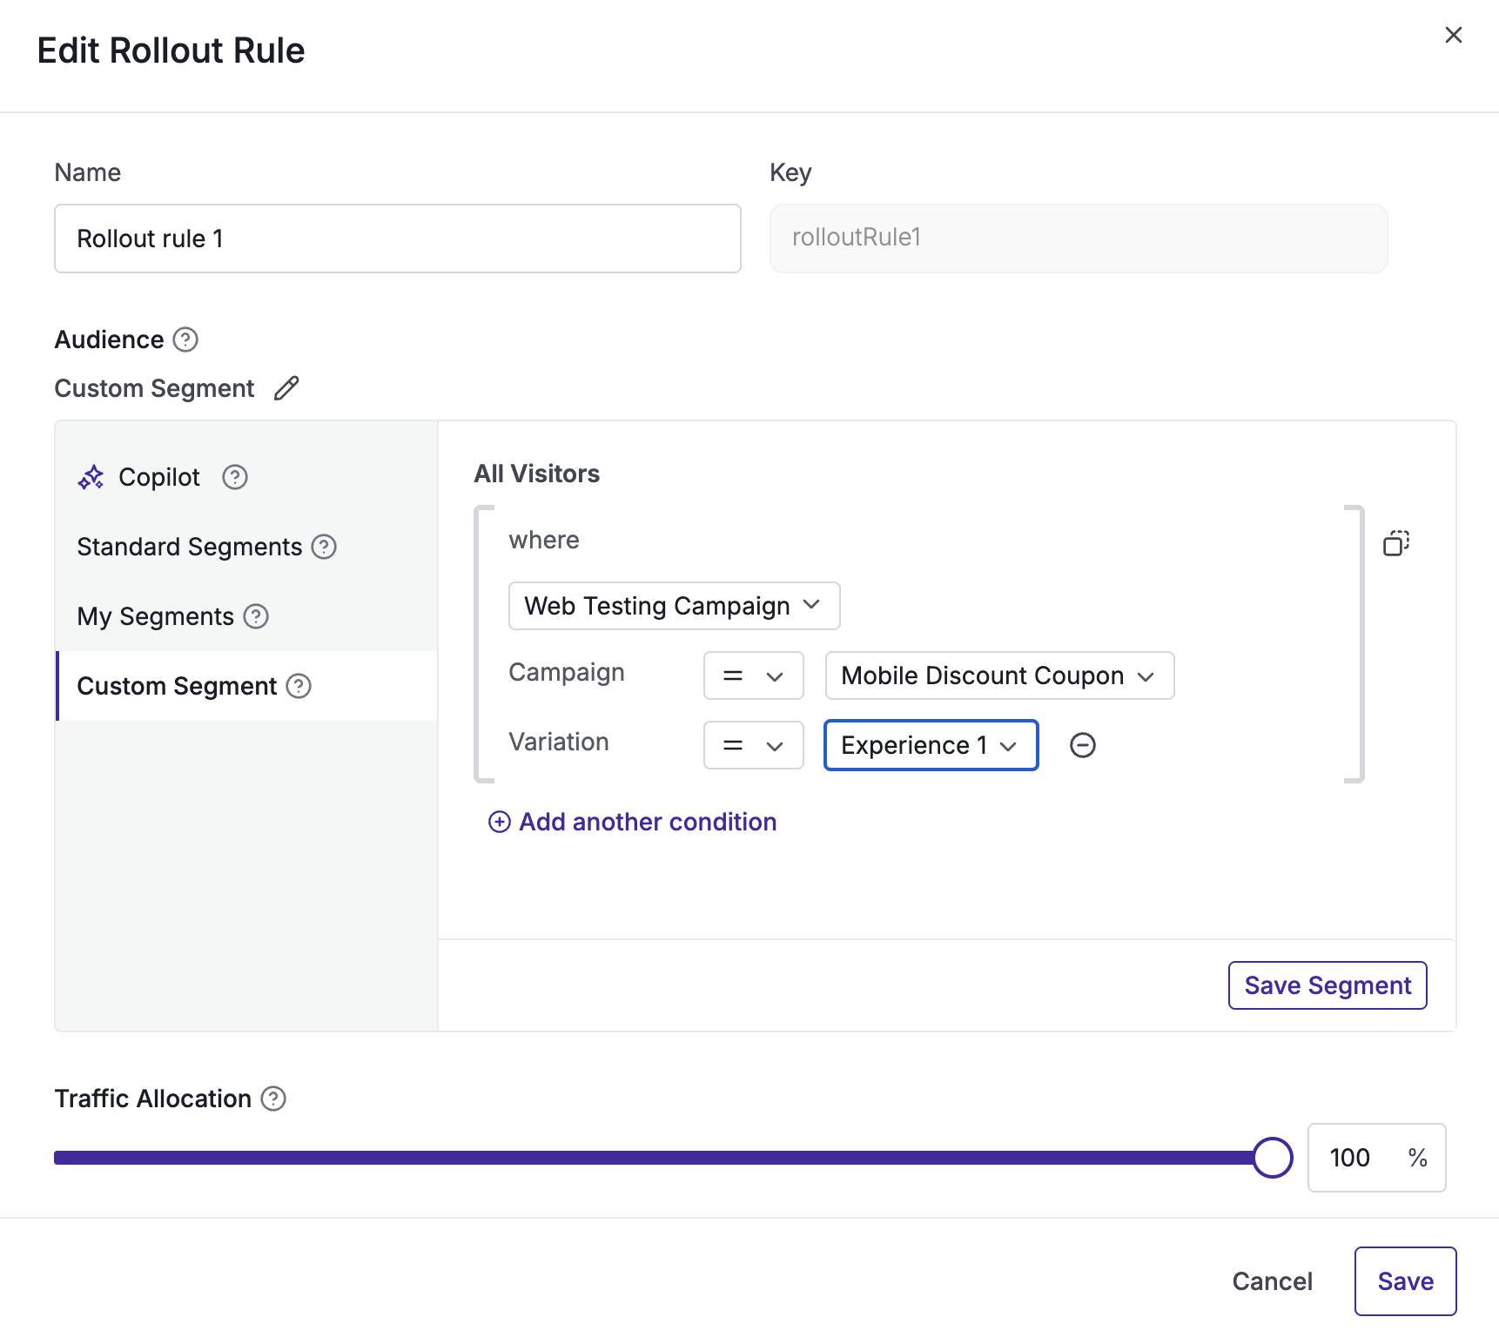
Task: Open Standard Segments help icon
Action: coord(324,547)
